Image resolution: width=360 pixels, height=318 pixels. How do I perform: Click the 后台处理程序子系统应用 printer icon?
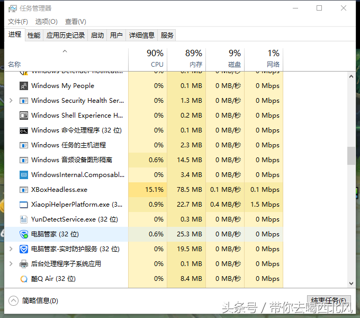(x=24, y=264)
